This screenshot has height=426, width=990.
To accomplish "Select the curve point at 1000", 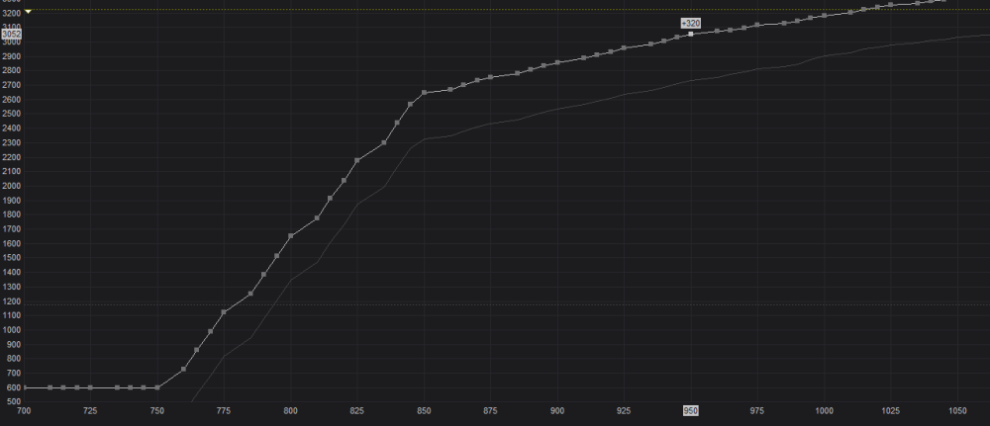I will tap(824, 15).
